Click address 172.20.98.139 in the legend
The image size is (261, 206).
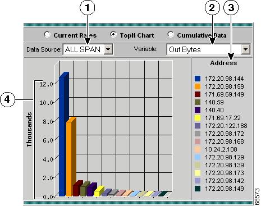pyautogui.click(x=225, y=165)
